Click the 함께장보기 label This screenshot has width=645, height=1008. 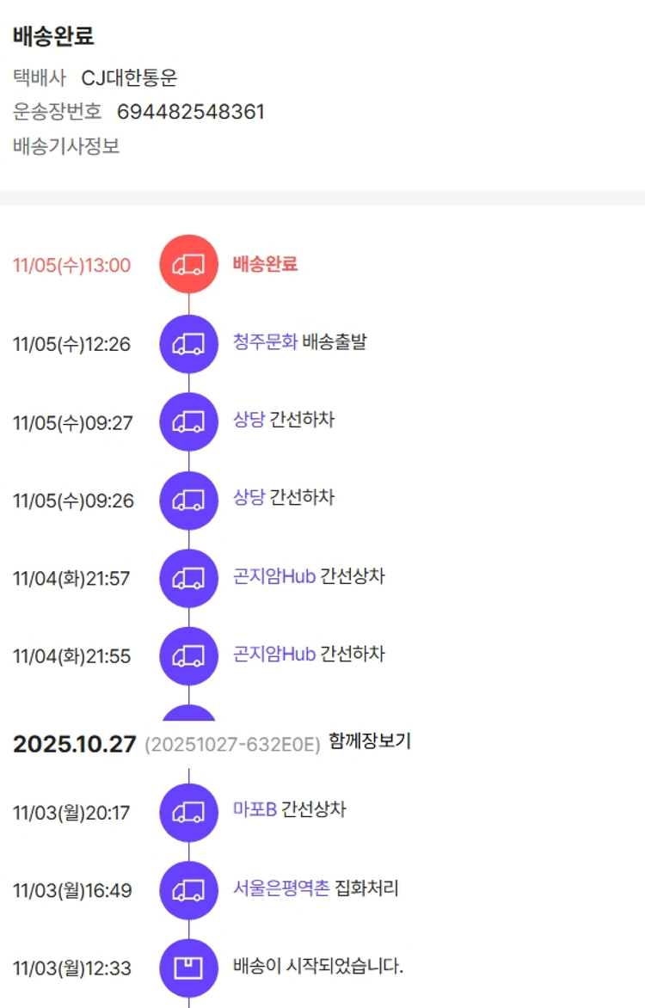coord(370,741)
